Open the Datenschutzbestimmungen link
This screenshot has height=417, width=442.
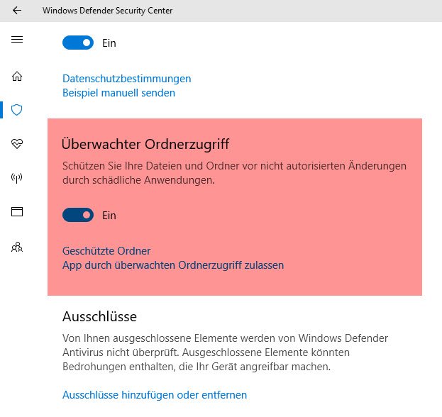(126, 79)
